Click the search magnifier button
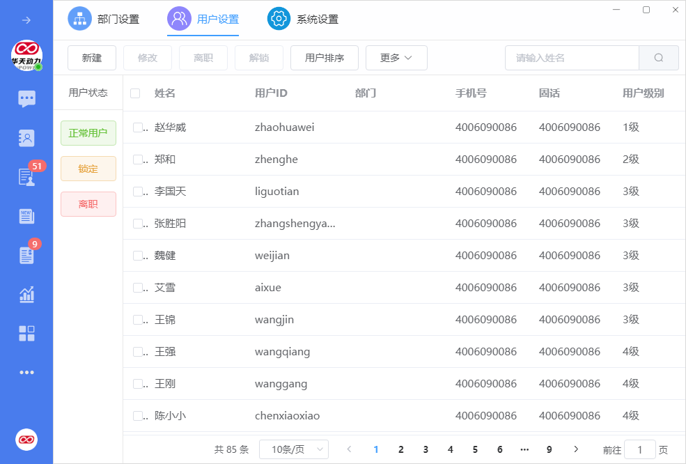 [x=658, y=58]
